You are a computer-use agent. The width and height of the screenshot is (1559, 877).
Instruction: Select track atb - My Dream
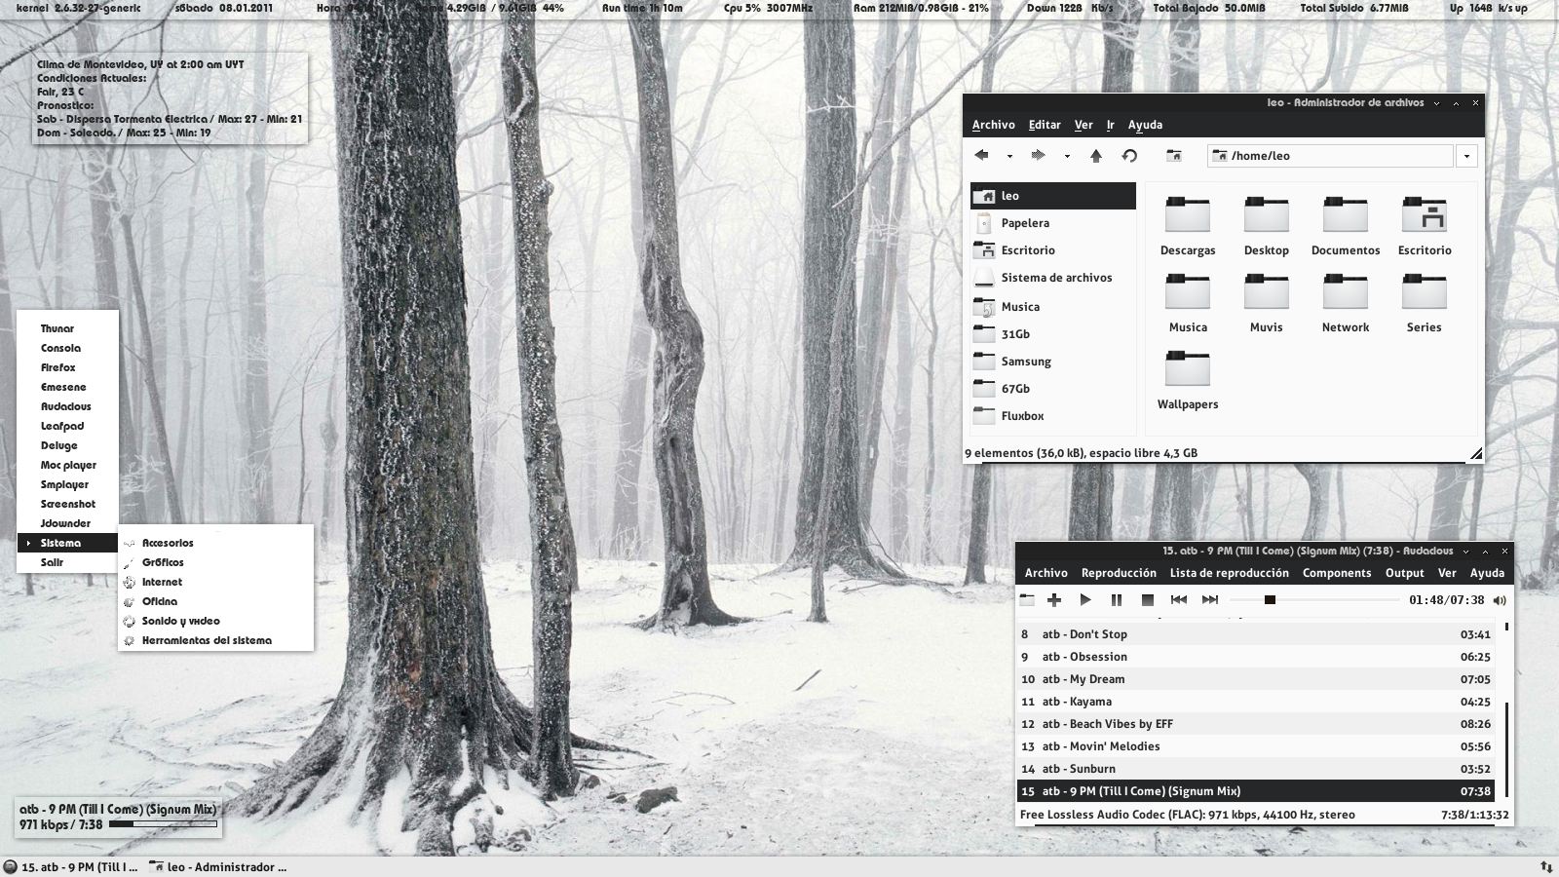tap(1256, 679)
